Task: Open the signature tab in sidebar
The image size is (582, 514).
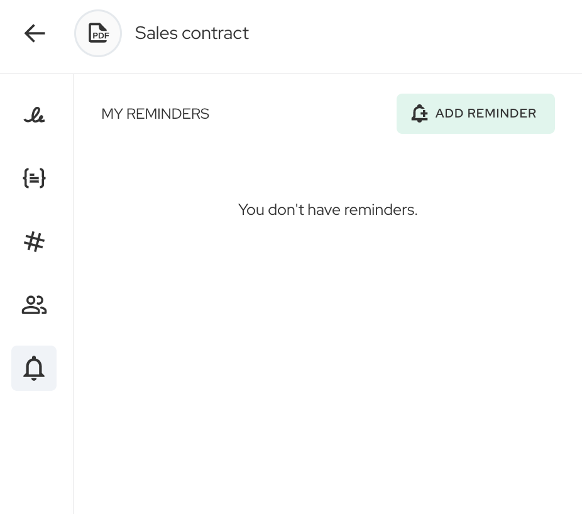Action: click(34, 116)
